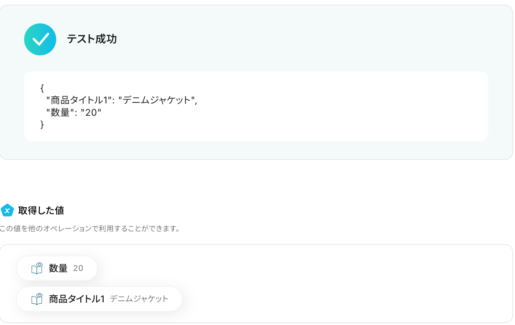Click the 商品タイトル1 line in JSON result
This screenshot has width=515, height=325.
click(x=122, y=100)
